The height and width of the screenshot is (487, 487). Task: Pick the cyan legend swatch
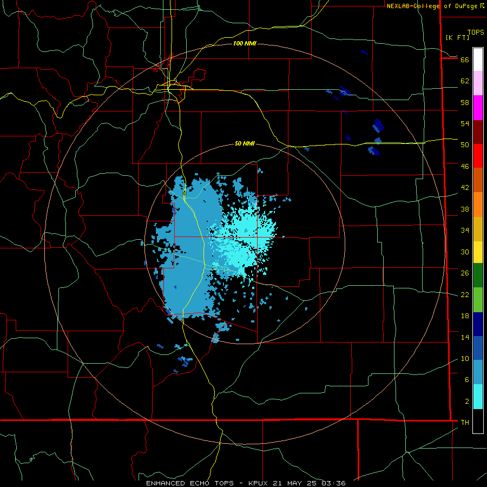(x=478, y=397)
